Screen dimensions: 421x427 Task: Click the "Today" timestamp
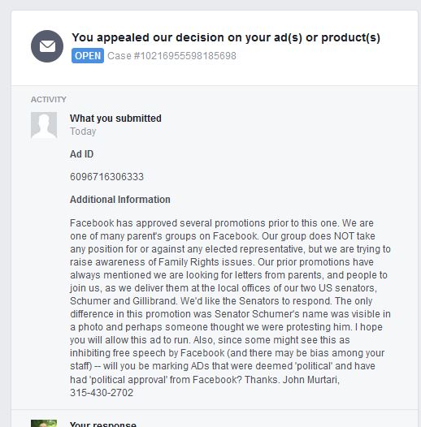(83, 132)
